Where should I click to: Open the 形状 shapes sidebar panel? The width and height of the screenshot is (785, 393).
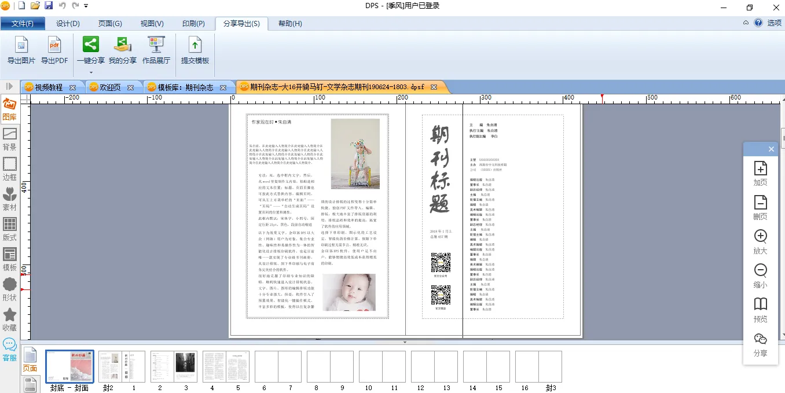pyautogui.click(x=10, y=289)
